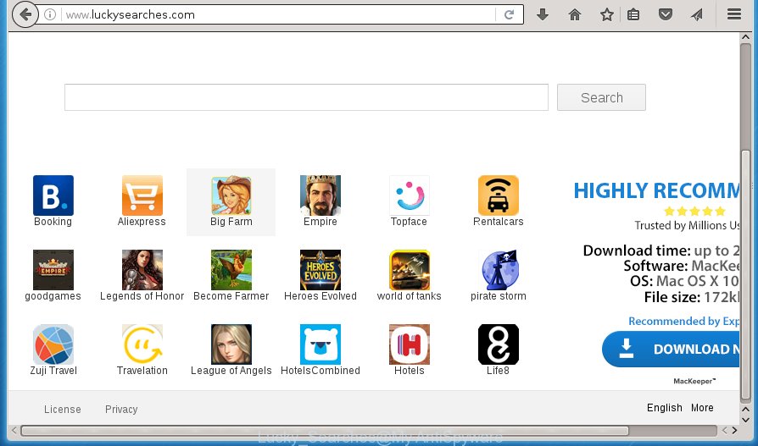Screen dimensions: 758x446
Task: Open the Become Farmer rooster icon
Action: (x=231, y=270)
